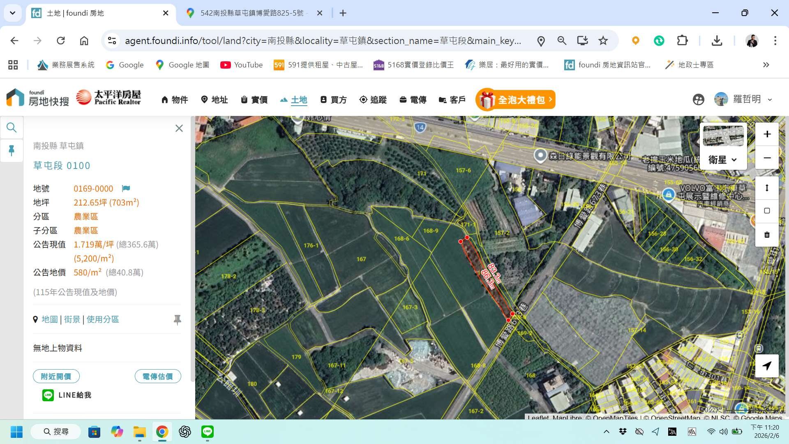Click the map zoom-out minus button
789x444 pixels.
point(767,158)
